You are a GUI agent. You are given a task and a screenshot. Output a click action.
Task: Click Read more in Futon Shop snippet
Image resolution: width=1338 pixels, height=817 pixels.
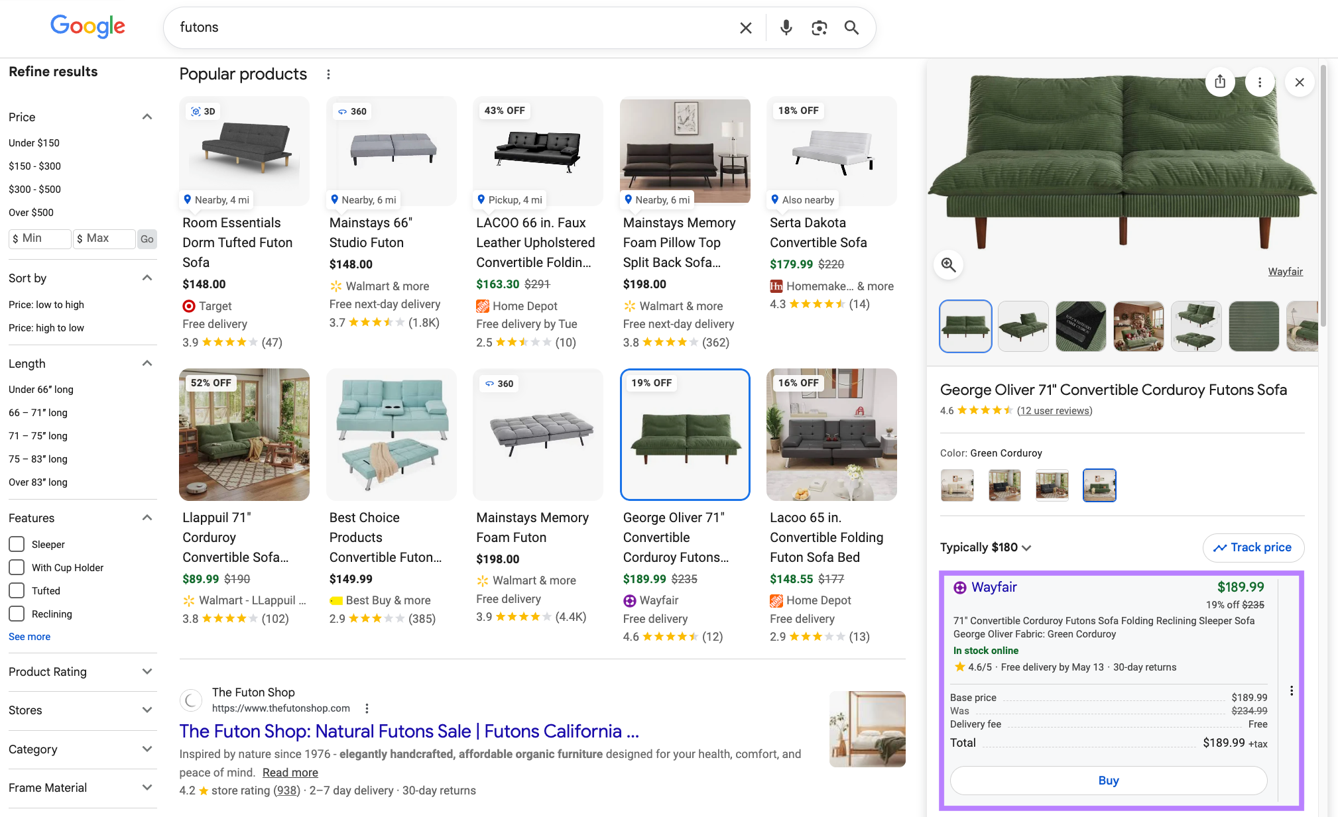click(x=290, y=773)
